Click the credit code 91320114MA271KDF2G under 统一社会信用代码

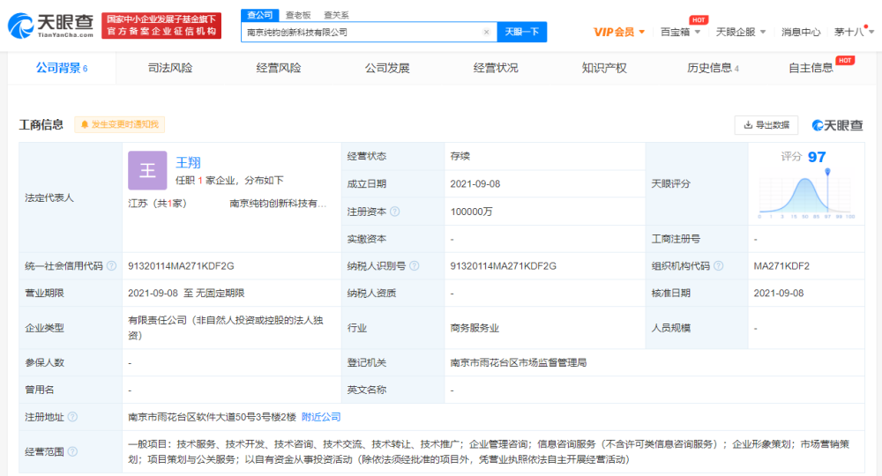pos(181,266)
